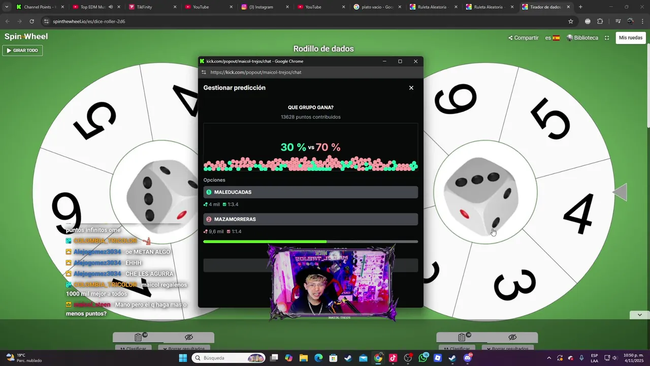Open Chrome three-dot menu
The height and width of the screenshot is (366, 650).
coord(642,21)
